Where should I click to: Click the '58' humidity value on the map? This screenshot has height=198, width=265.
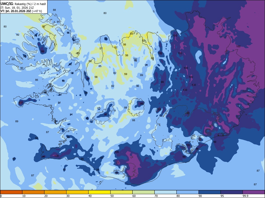tap(96, 77)
